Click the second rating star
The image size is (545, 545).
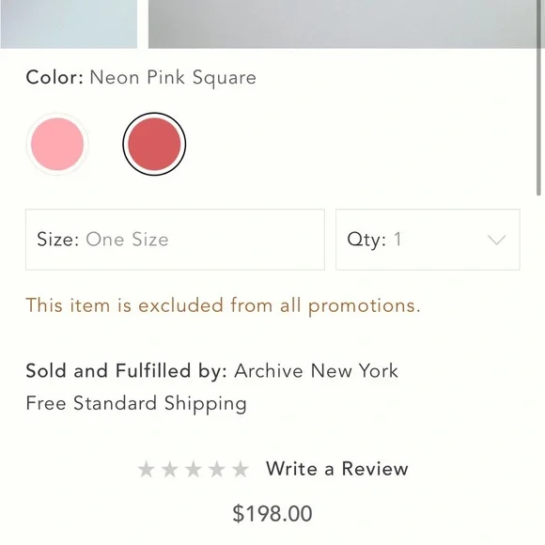[x=170, y=470]
